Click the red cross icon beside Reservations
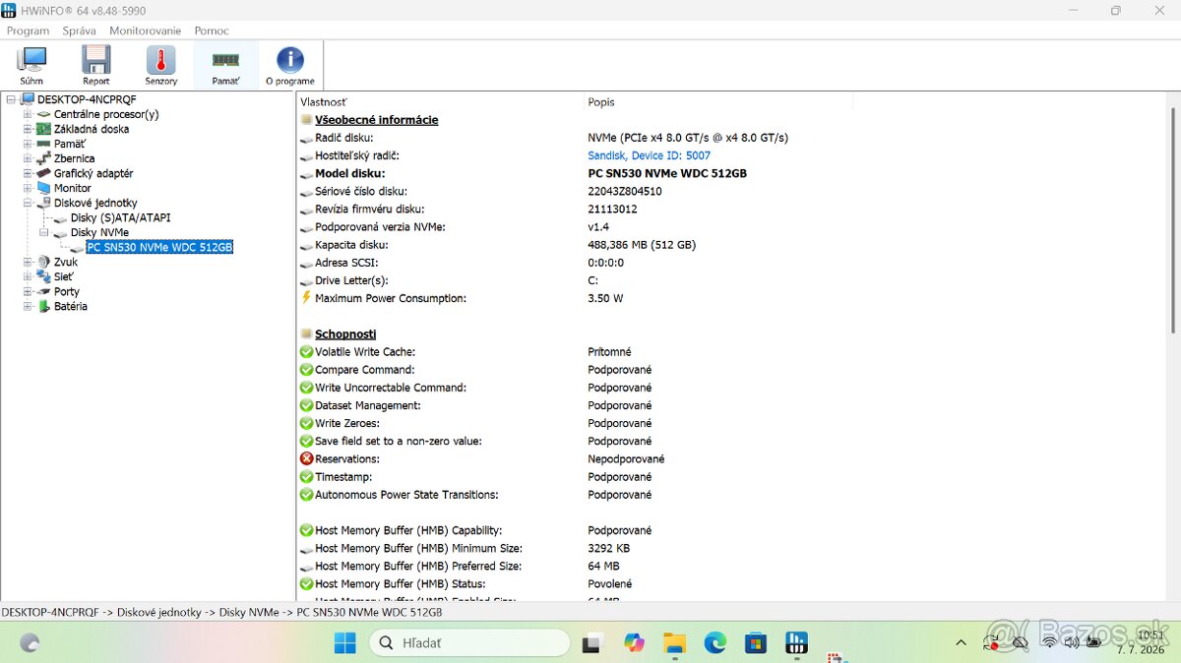Viewport: 1181px width, 663px height. point(306,459)
